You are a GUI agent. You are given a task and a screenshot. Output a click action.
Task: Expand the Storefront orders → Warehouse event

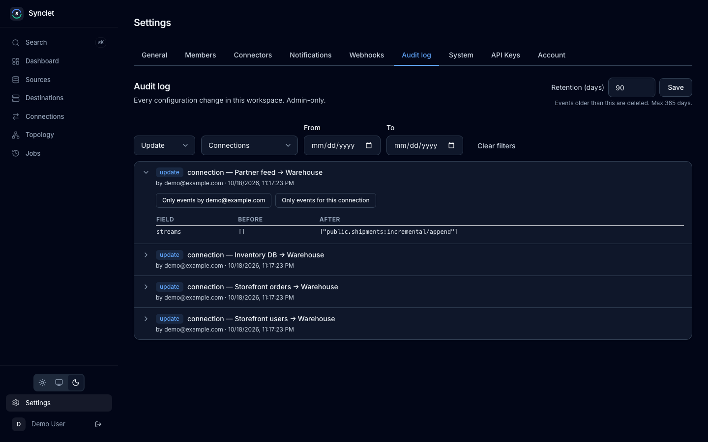[x=146, y=287]
